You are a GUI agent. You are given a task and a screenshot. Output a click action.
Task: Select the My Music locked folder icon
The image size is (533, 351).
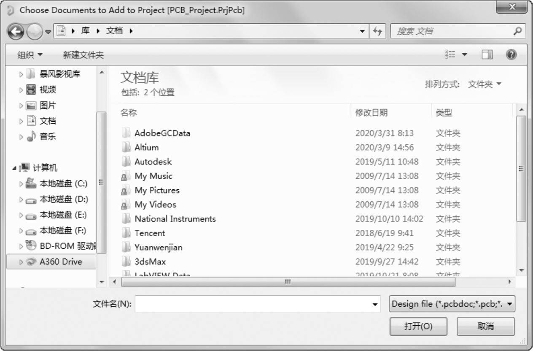[126, 176]
